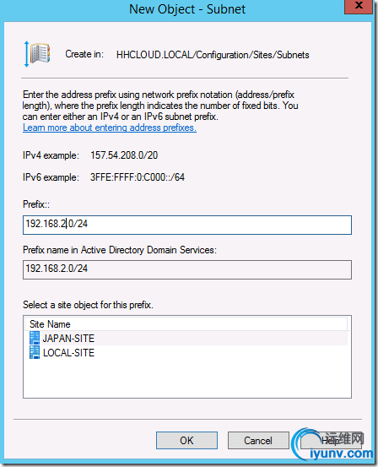Click into the Prefix input field
The width and height of the screenshot is (378, 467).
tap(187, 225)
